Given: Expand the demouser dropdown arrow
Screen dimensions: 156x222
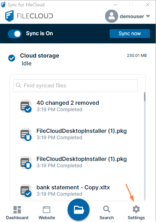Looking at the screenshot, I should [x=148, y=16].
